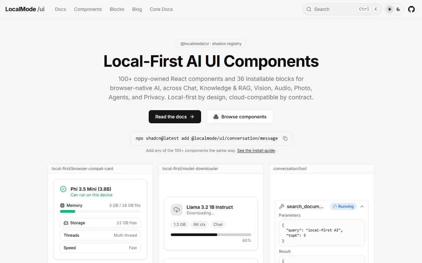The image size is (422, 263).
Task: Click the 1.2 GB size tag
Action: 180,225
